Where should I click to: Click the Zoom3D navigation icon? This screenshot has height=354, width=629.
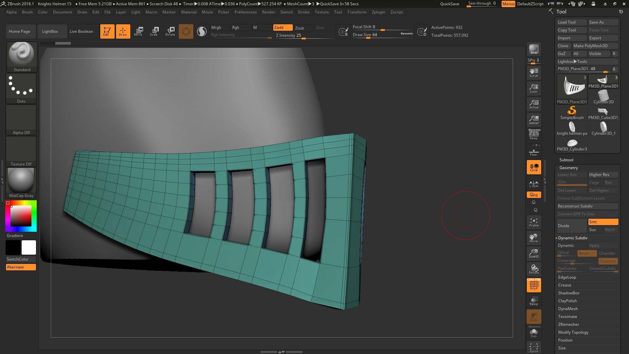tap(534, 253)
